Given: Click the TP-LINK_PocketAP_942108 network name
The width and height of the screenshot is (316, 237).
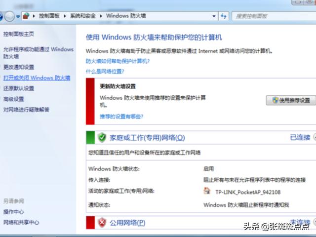Looking at the screenshot, I should 248,192.
